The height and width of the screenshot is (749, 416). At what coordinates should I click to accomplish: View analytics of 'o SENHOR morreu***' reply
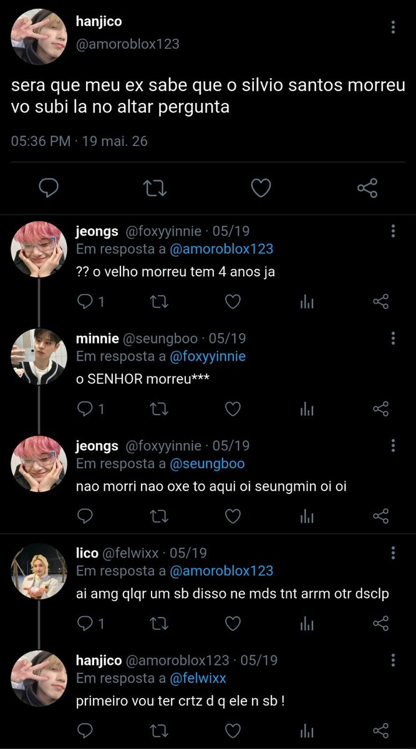[306, 409]
